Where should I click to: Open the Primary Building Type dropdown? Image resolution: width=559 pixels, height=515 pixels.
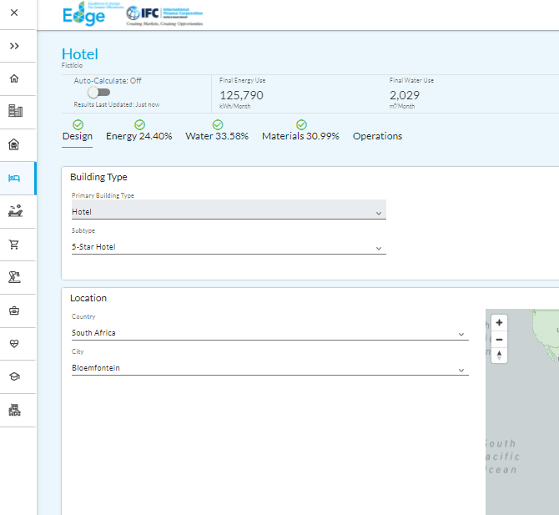[x=229, y=212]
